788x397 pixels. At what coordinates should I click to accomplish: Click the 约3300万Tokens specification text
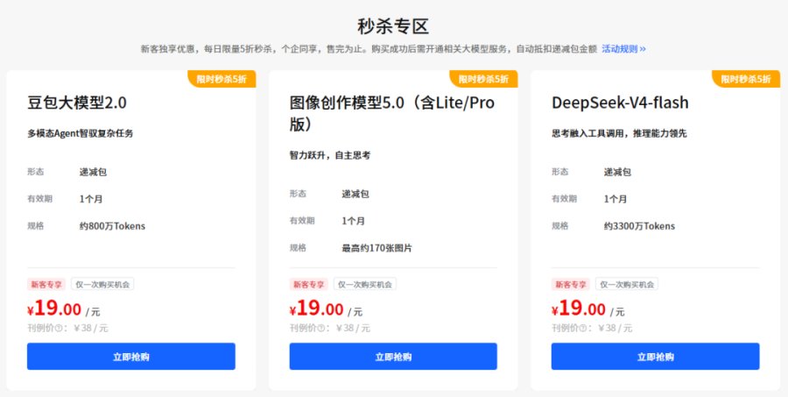point(639,226)
